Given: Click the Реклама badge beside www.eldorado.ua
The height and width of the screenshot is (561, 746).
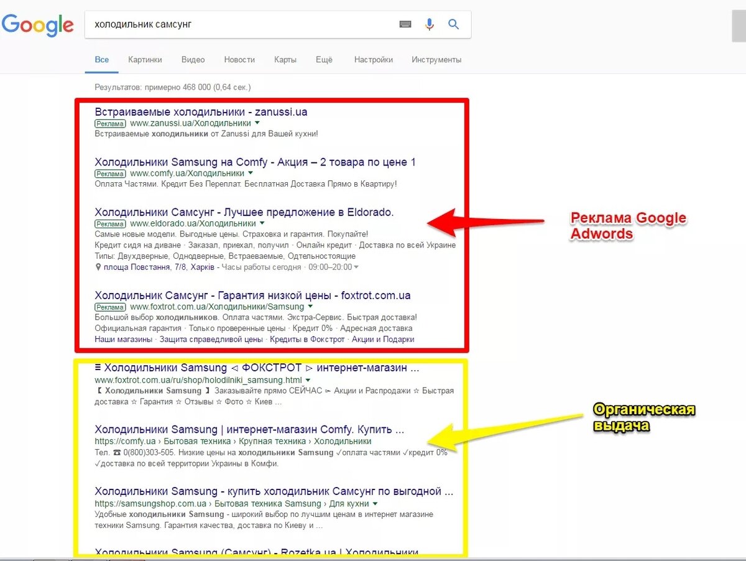Looking at the screenshot, I should pyautogui.click(x=110, y=224).
